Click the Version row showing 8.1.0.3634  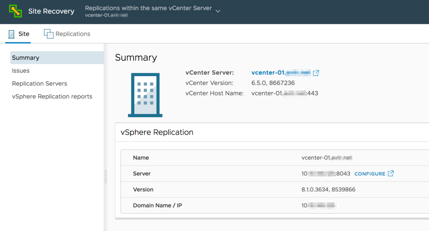click(250, 190)
